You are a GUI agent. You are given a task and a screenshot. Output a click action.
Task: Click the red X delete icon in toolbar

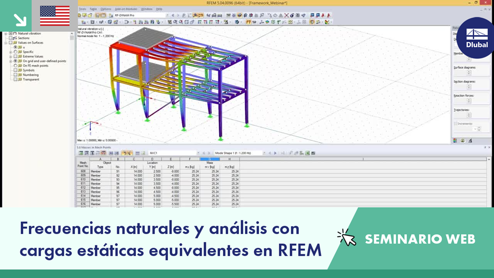tap(287, 15)
